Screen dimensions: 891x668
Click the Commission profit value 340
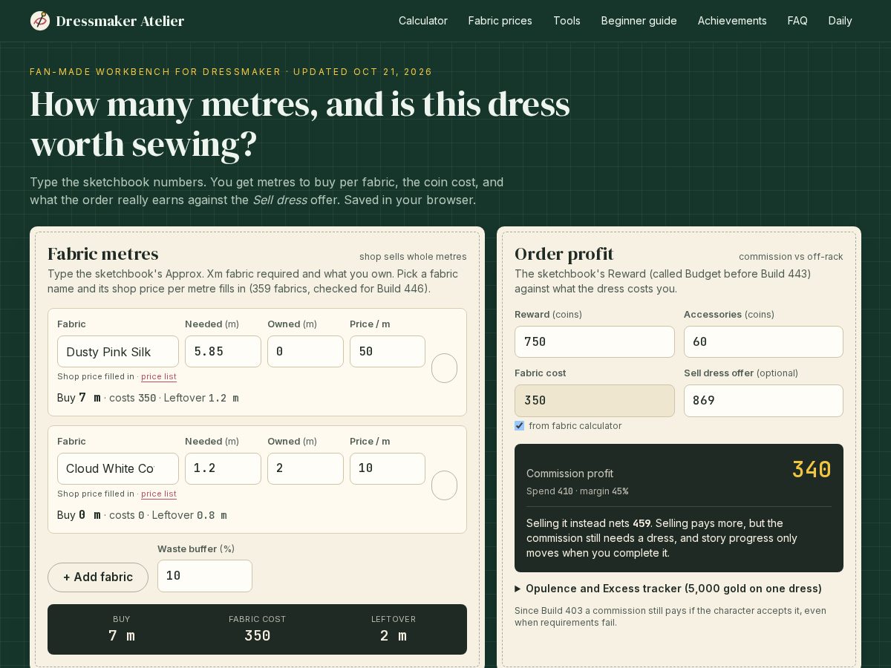[x=812, y=470]
